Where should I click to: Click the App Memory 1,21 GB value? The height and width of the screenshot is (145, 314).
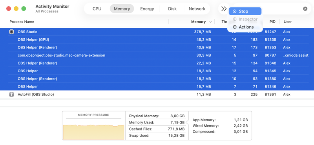(x=241, y=120)
